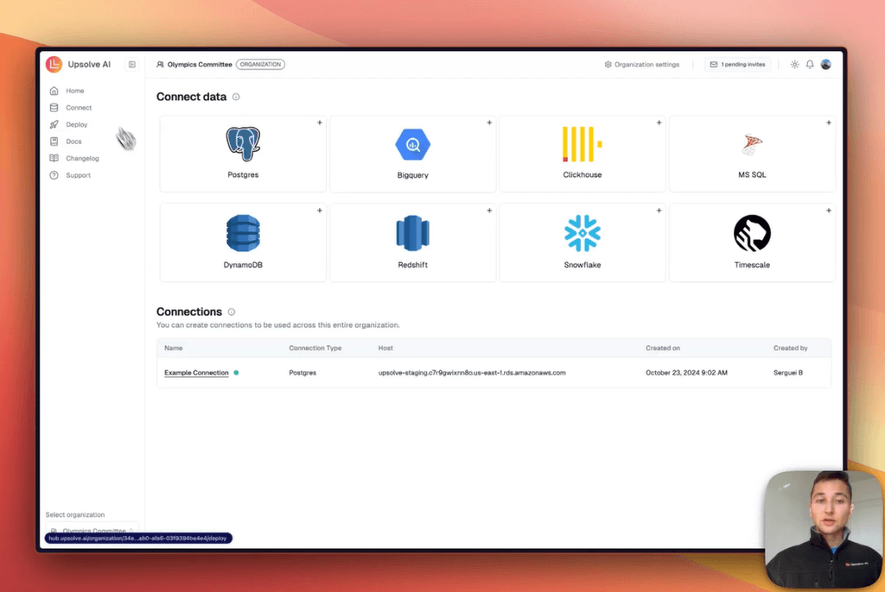Collapse the navigation sidebar
Screen dimensions: 885x592
tap(131, 64)
